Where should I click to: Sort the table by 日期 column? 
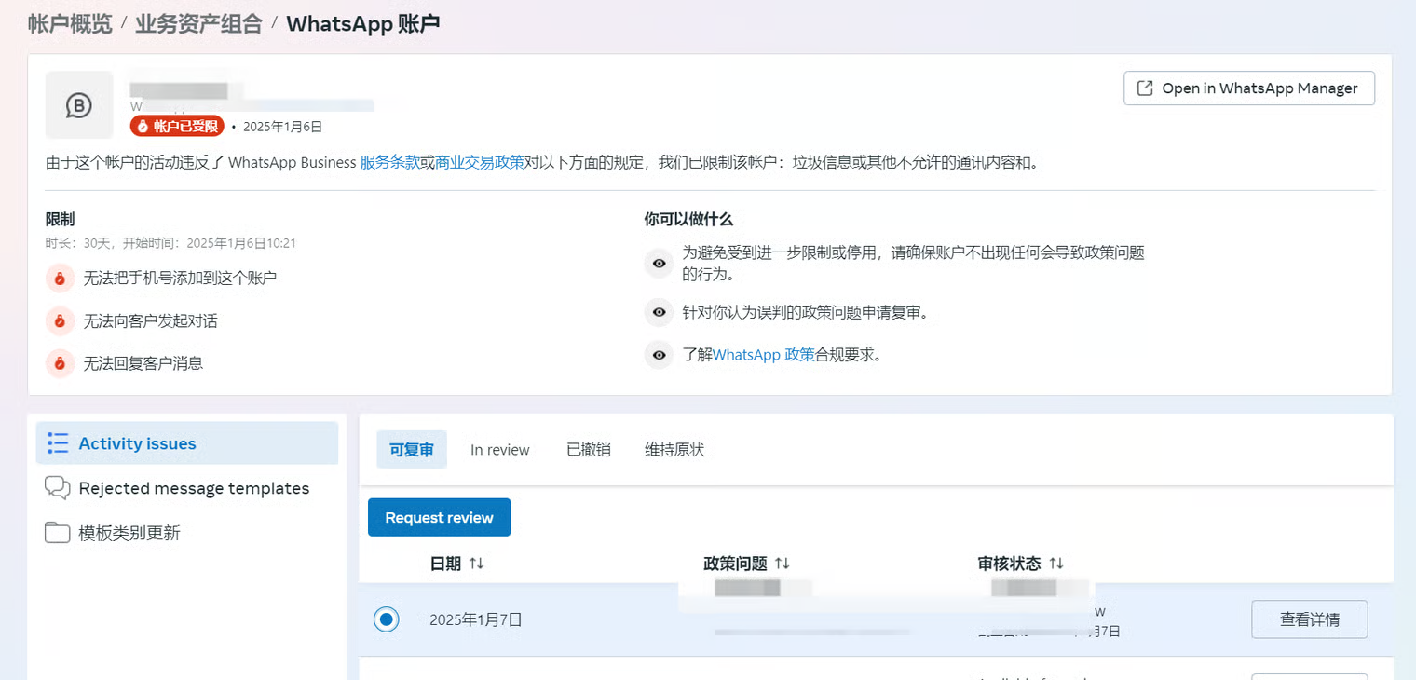point(476,564)
